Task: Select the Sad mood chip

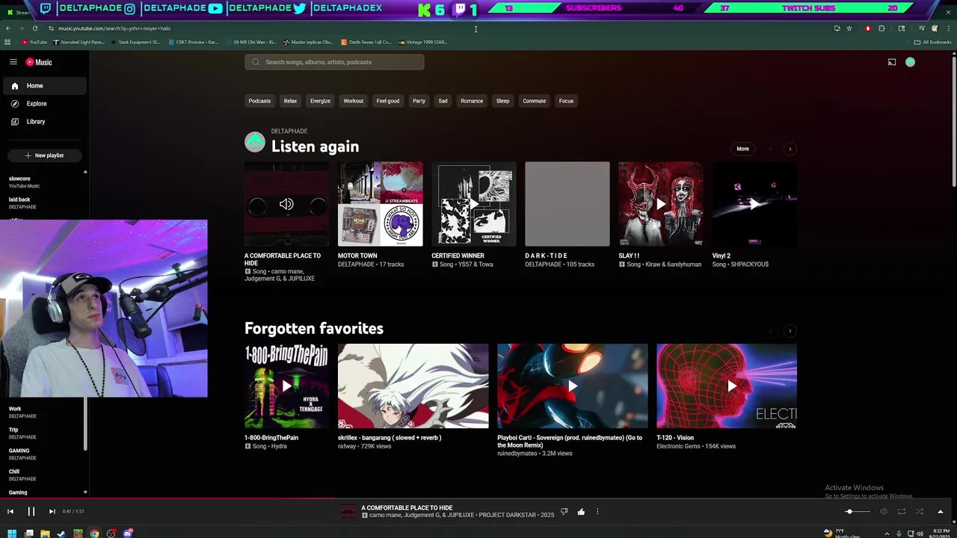Action: 443,101
